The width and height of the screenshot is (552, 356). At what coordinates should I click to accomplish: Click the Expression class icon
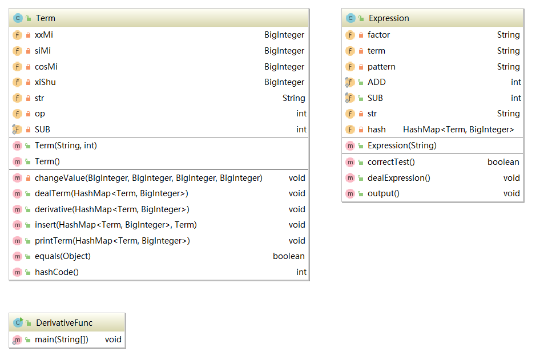pos(350,18)
